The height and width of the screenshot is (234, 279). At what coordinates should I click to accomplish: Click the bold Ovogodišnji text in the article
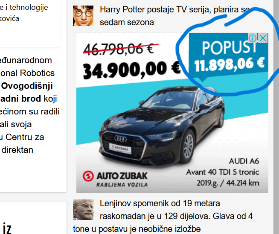pos(27,86)
